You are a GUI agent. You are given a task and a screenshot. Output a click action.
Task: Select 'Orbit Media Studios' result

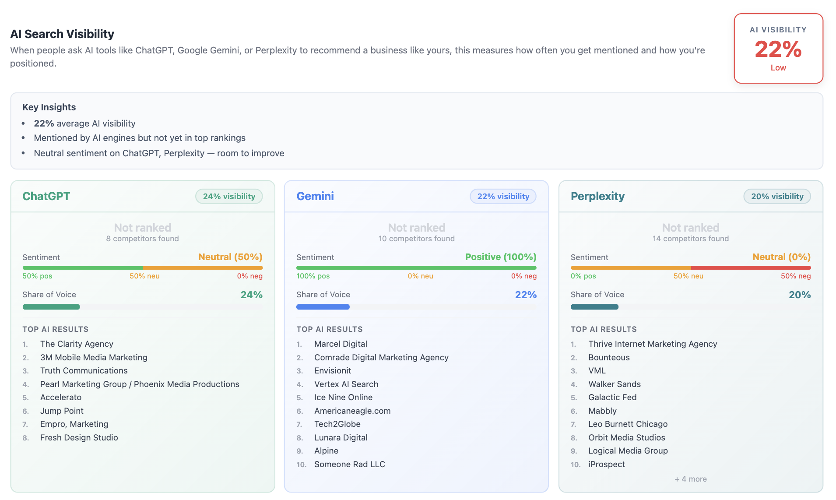click(x=626, y=438)
